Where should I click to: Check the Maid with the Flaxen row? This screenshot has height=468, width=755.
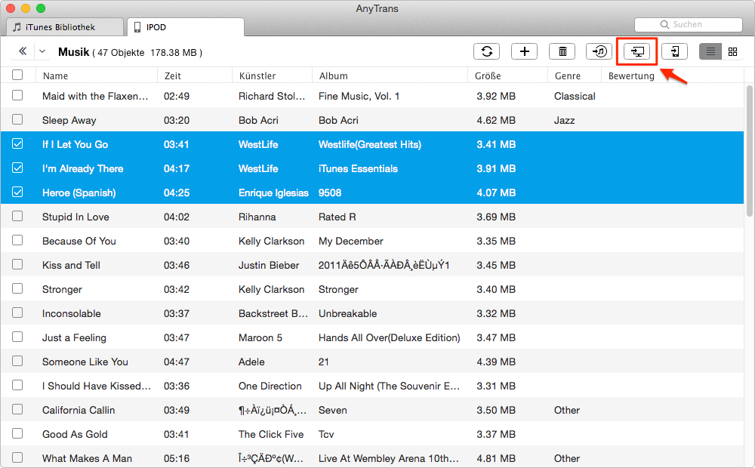coord(17,95)
